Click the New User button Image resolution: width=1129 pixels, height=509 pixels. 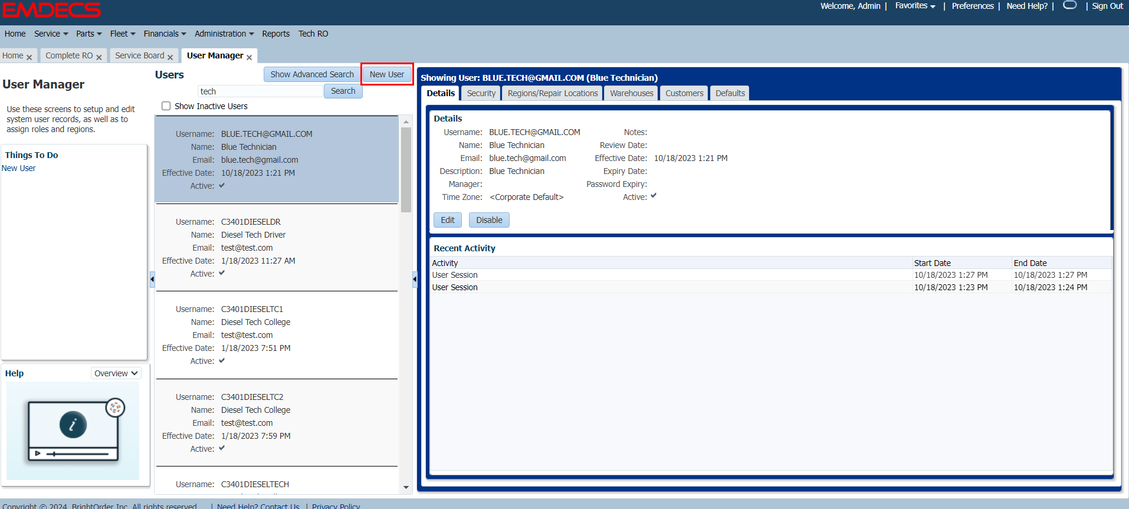tap(387, 74)
